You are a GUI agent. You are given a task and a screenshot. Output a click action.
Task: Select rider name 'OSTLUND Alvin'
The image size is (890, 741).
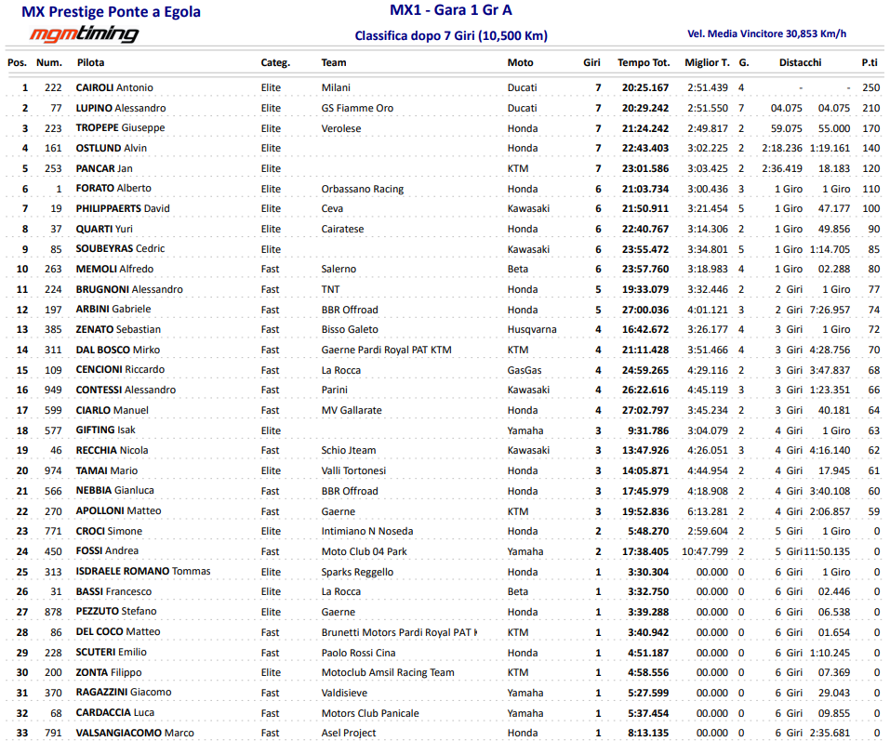tap(112, 148)
